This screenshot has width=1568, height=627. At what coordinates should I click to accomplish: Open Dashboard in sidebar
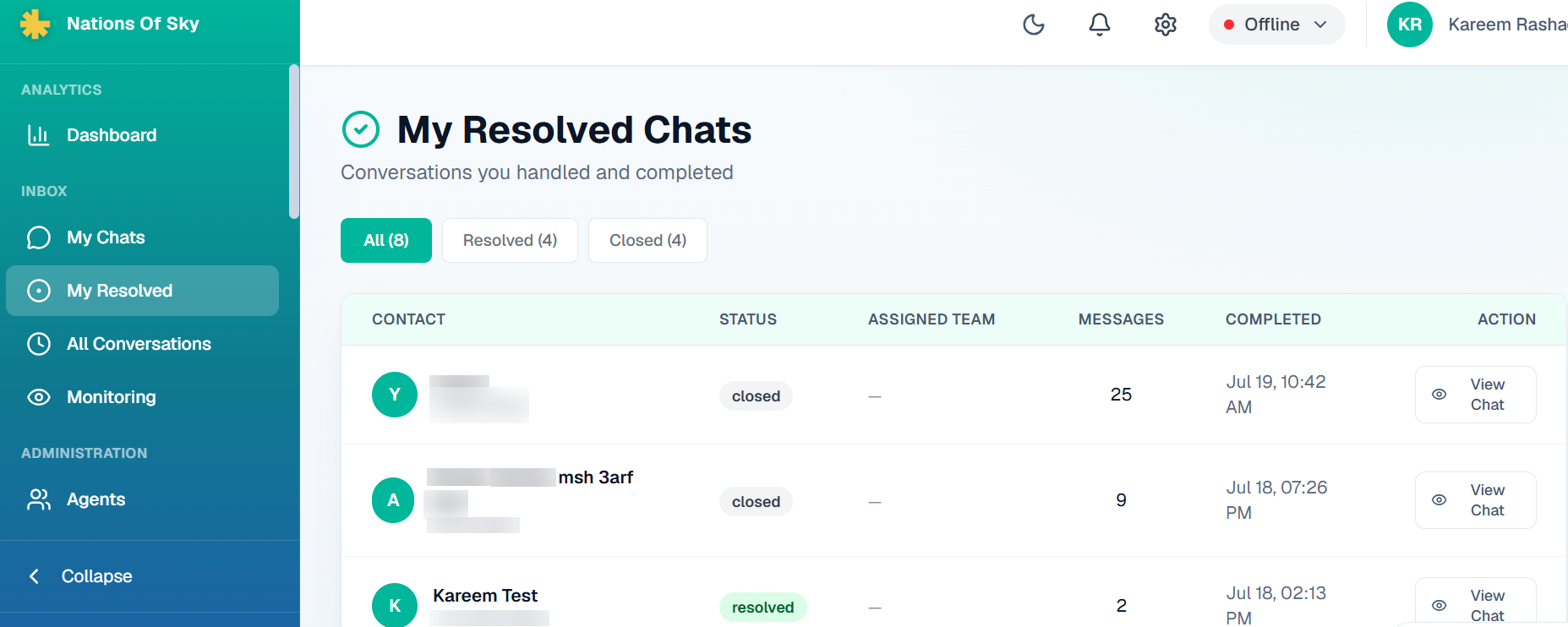(x=142, y=135)
